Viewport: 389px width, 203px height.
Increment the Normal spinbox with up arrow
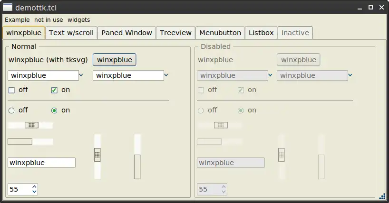click(x=34, y=187)
